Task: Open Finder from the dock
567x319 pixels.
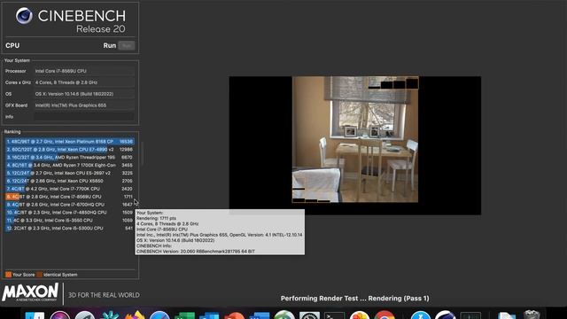Action: (x=35, y=315)
